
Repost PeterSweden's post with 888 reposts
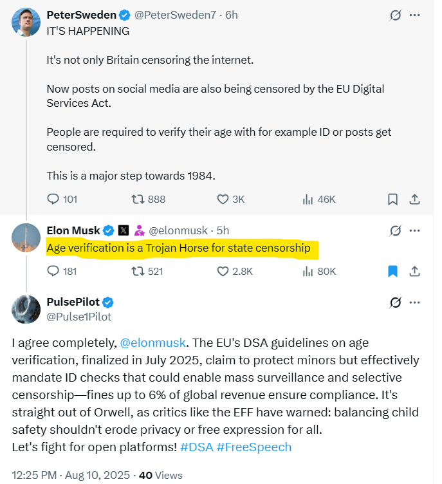point(138,199)
